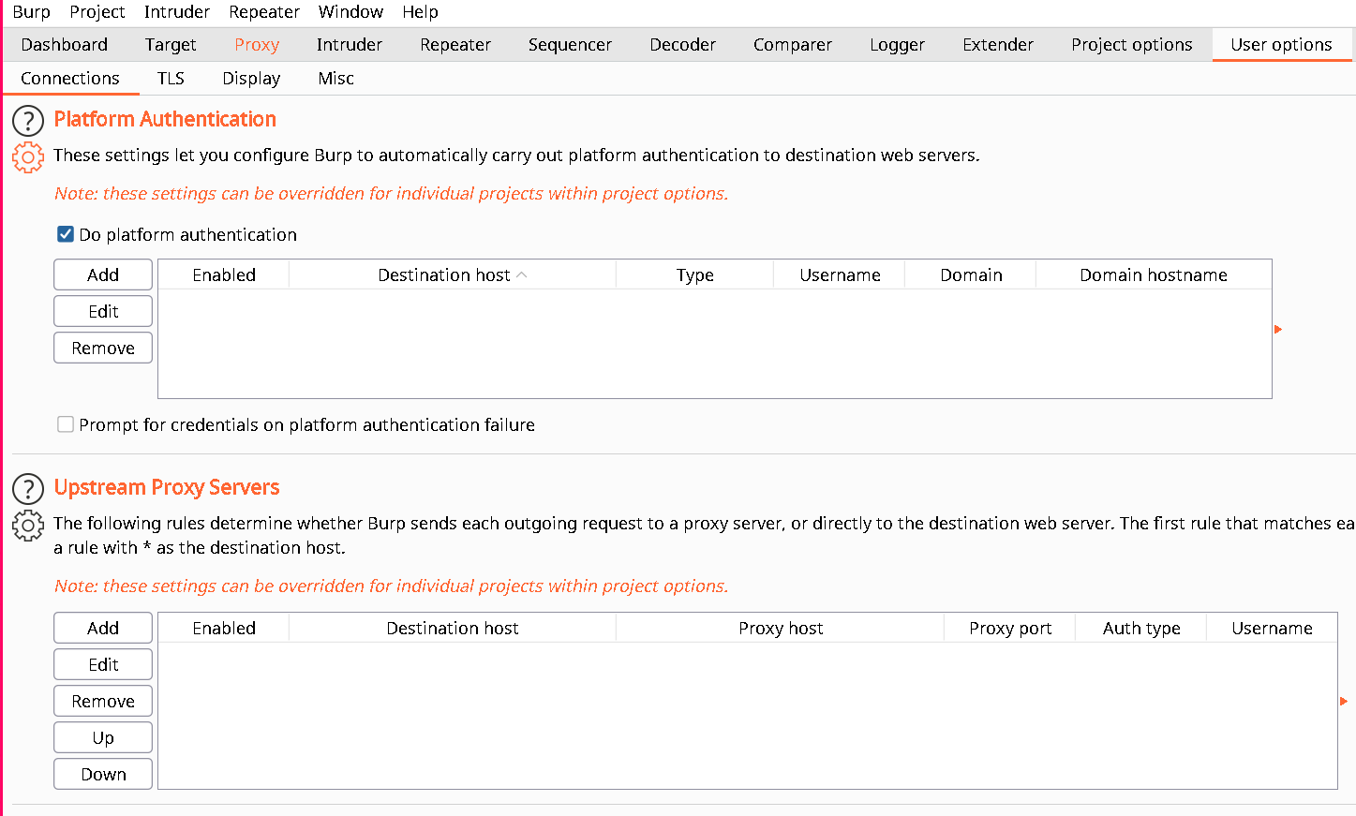Open the Misc sub-tab
1356x816 pixels.
click(x=336, y=78)
